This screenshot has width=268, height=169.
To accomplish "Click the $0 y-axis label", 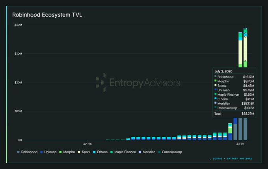I will (20, 140).
